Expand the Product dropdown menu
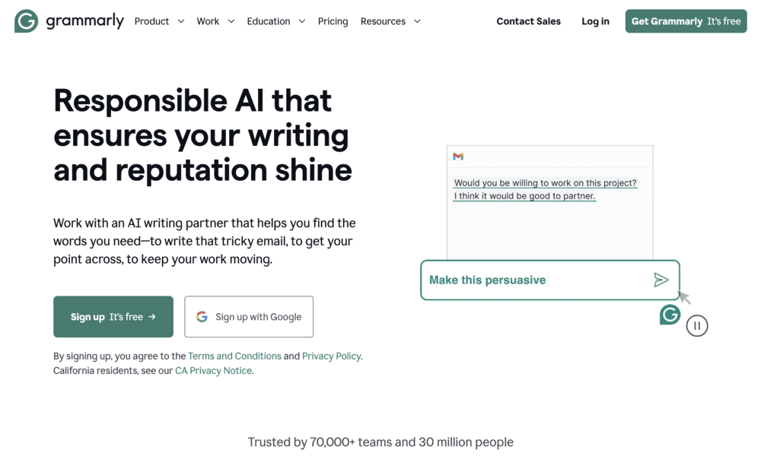The height and width of the screenshot is (472, 761). click(159, 21)
